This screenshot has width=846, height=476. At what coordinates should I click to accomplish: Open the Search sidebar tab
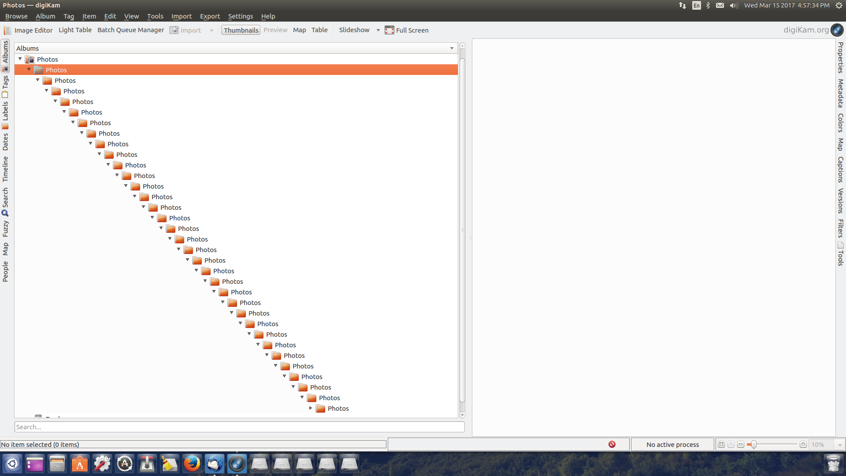[5, 201]
